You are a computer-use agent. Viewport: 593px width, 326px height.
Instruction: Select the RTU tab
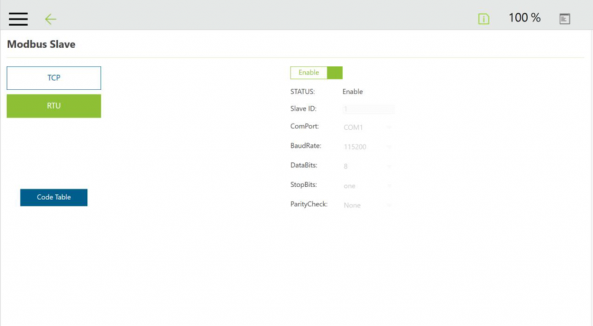54,106
